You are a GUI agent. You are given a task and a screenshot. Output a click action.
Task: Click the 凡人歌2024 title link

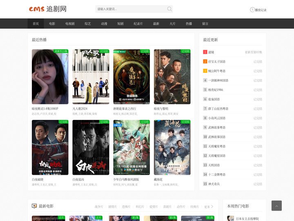point(80,108)
